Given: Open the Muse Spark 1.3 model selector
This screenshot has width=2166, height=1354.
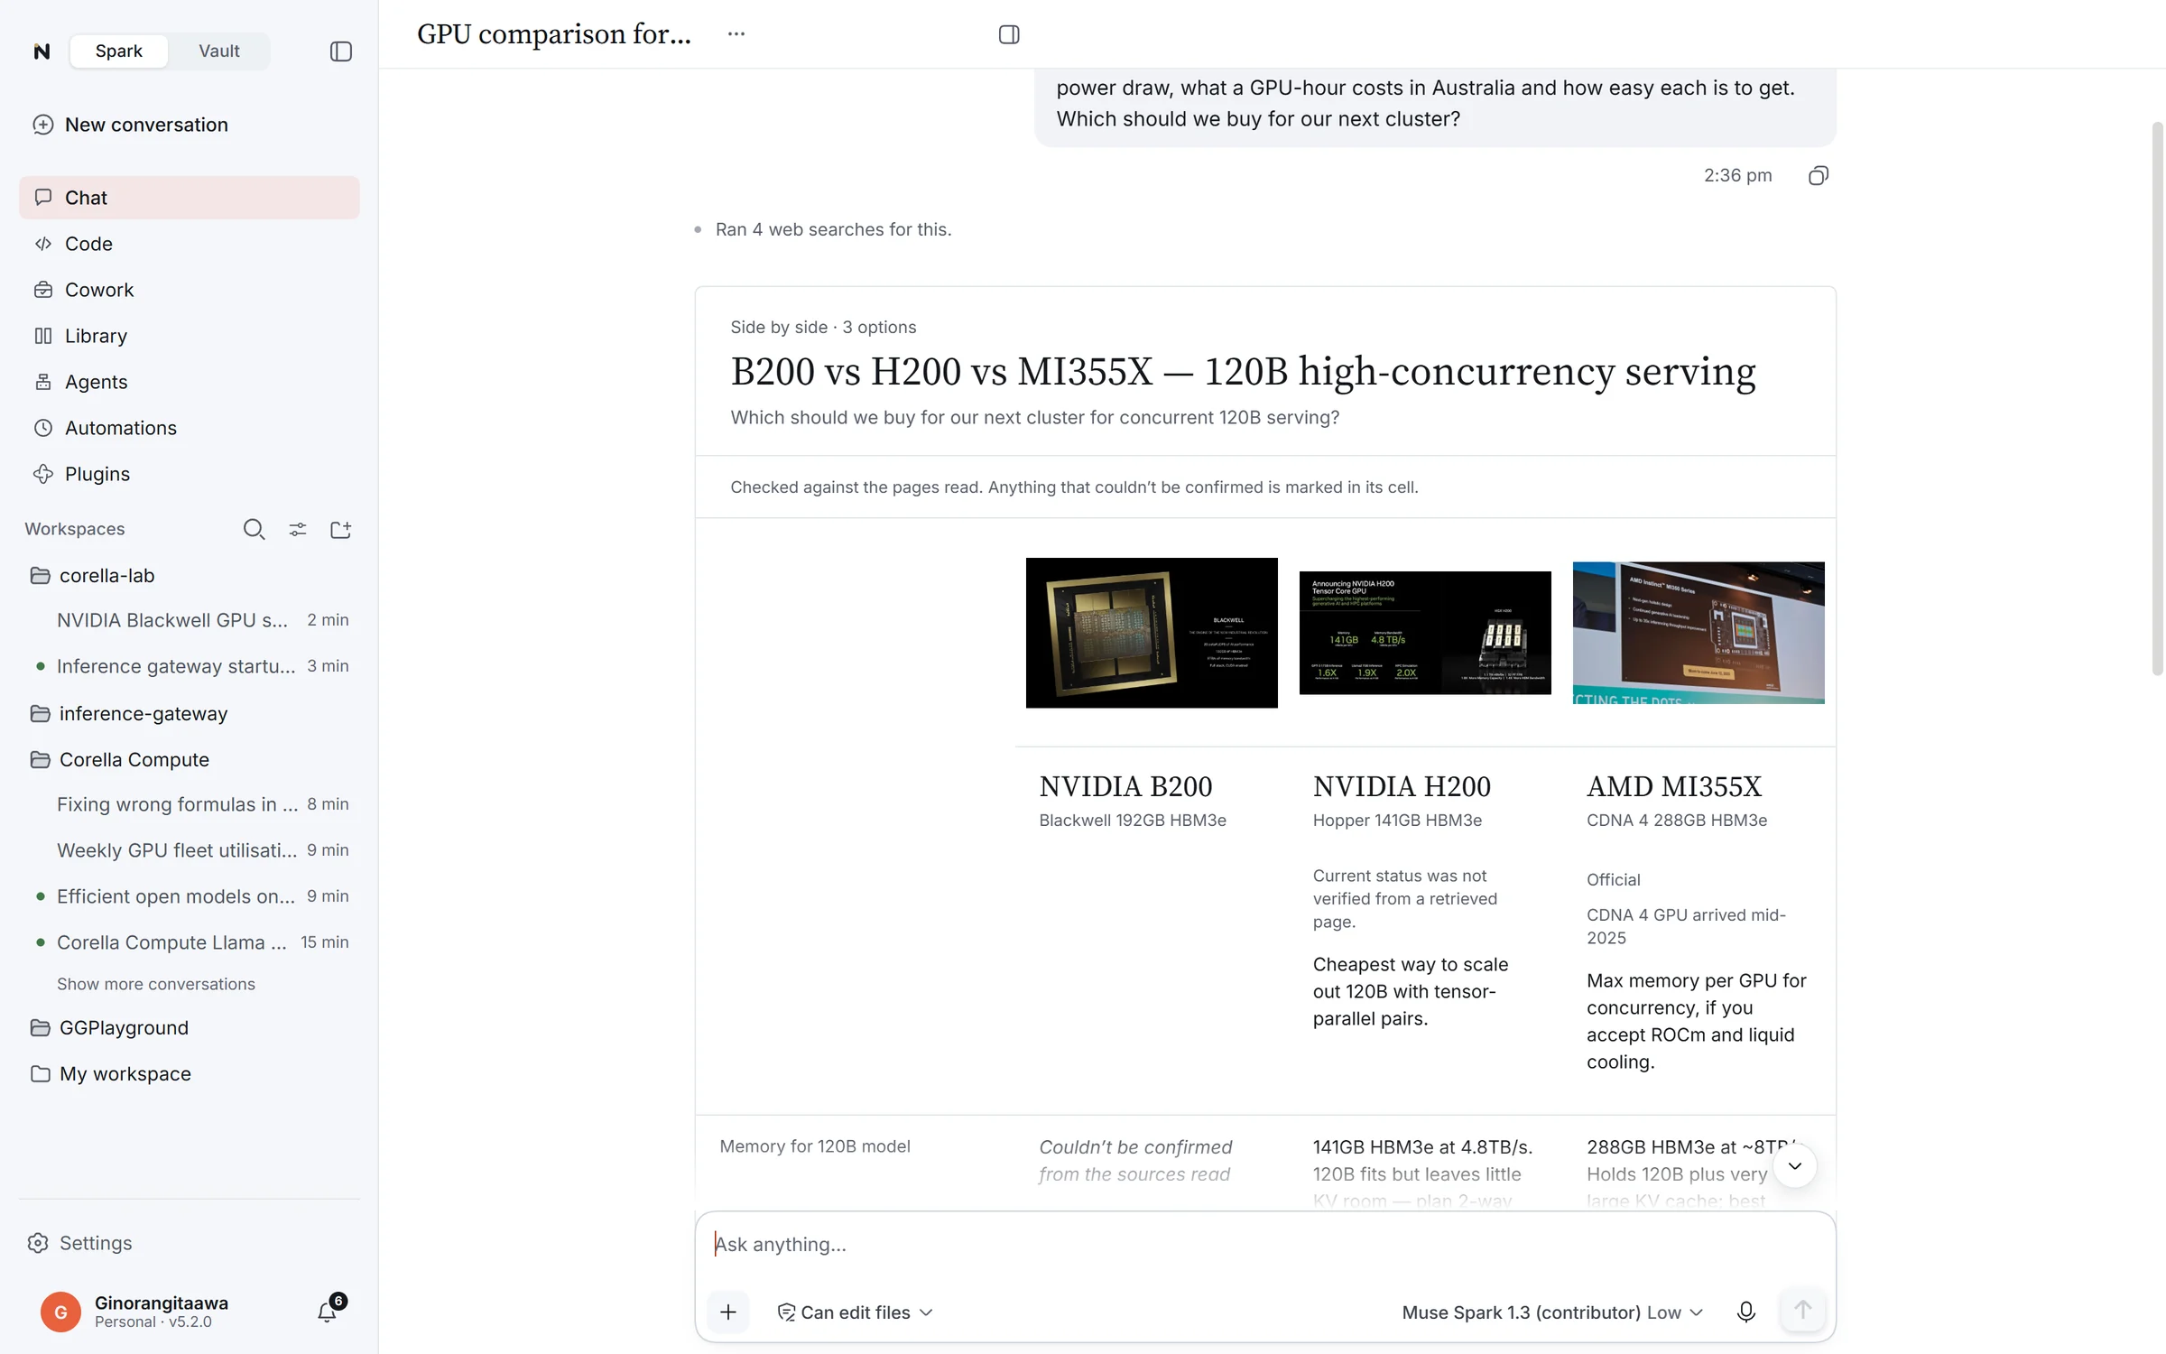Looking at the screenshot, I should tap(1552, 1312).
